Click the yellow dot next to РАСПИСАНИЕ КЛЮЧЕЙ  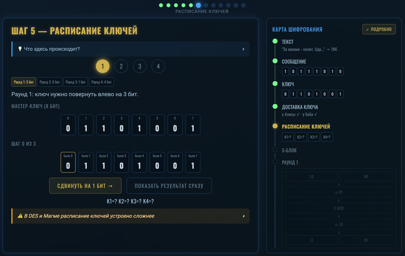click(x=275, y=126)
